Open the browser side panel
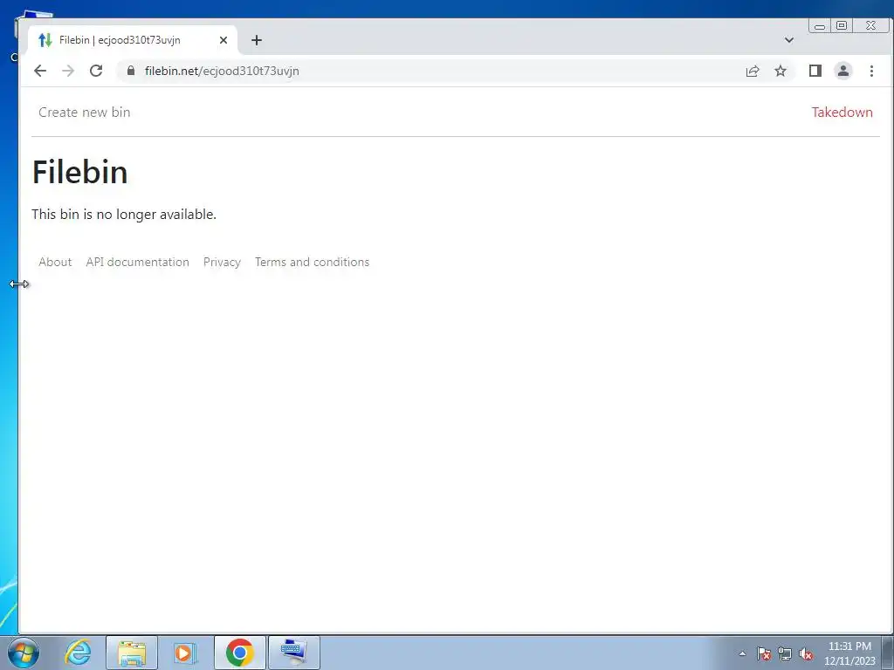 click(x=815, y=71)
